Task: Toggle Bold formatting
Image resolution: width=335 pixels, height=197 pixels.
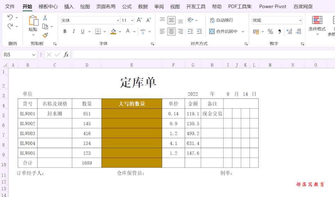Action: (x=65, y=32)
